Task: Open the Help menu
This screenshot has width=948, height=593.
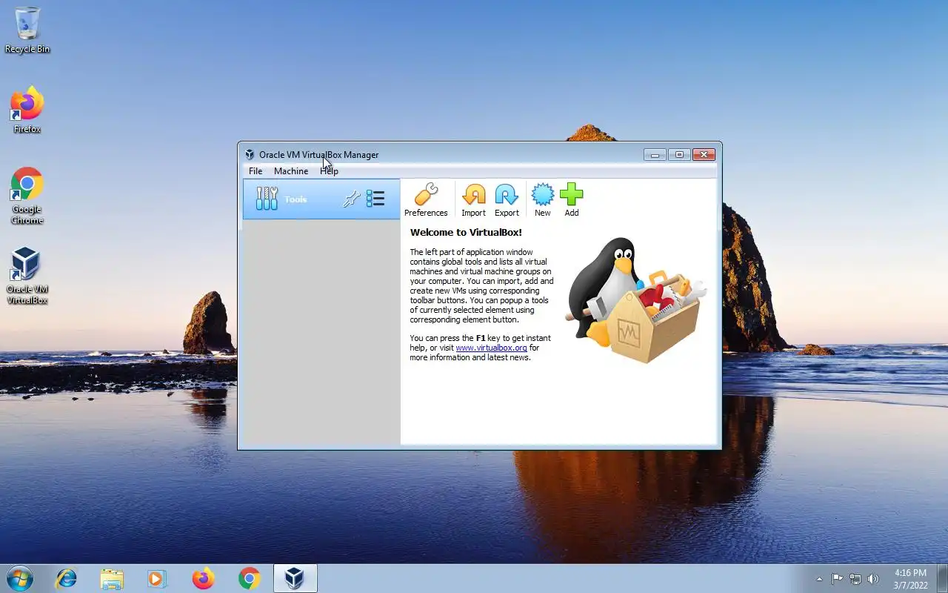Action: click(x=329, y=170)
